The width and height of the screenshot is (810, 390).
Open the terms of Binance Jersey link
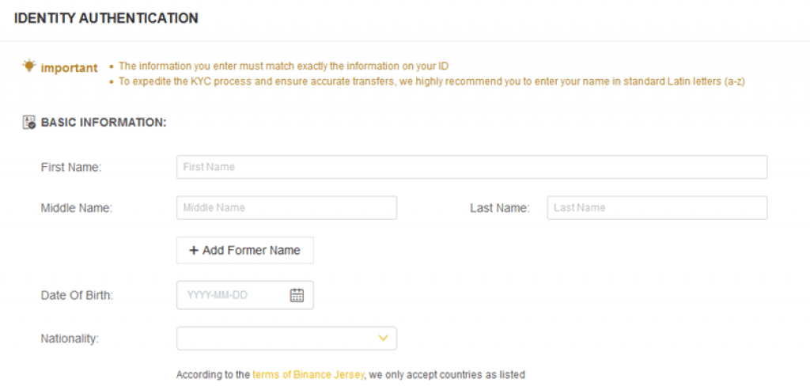[308, 374]
